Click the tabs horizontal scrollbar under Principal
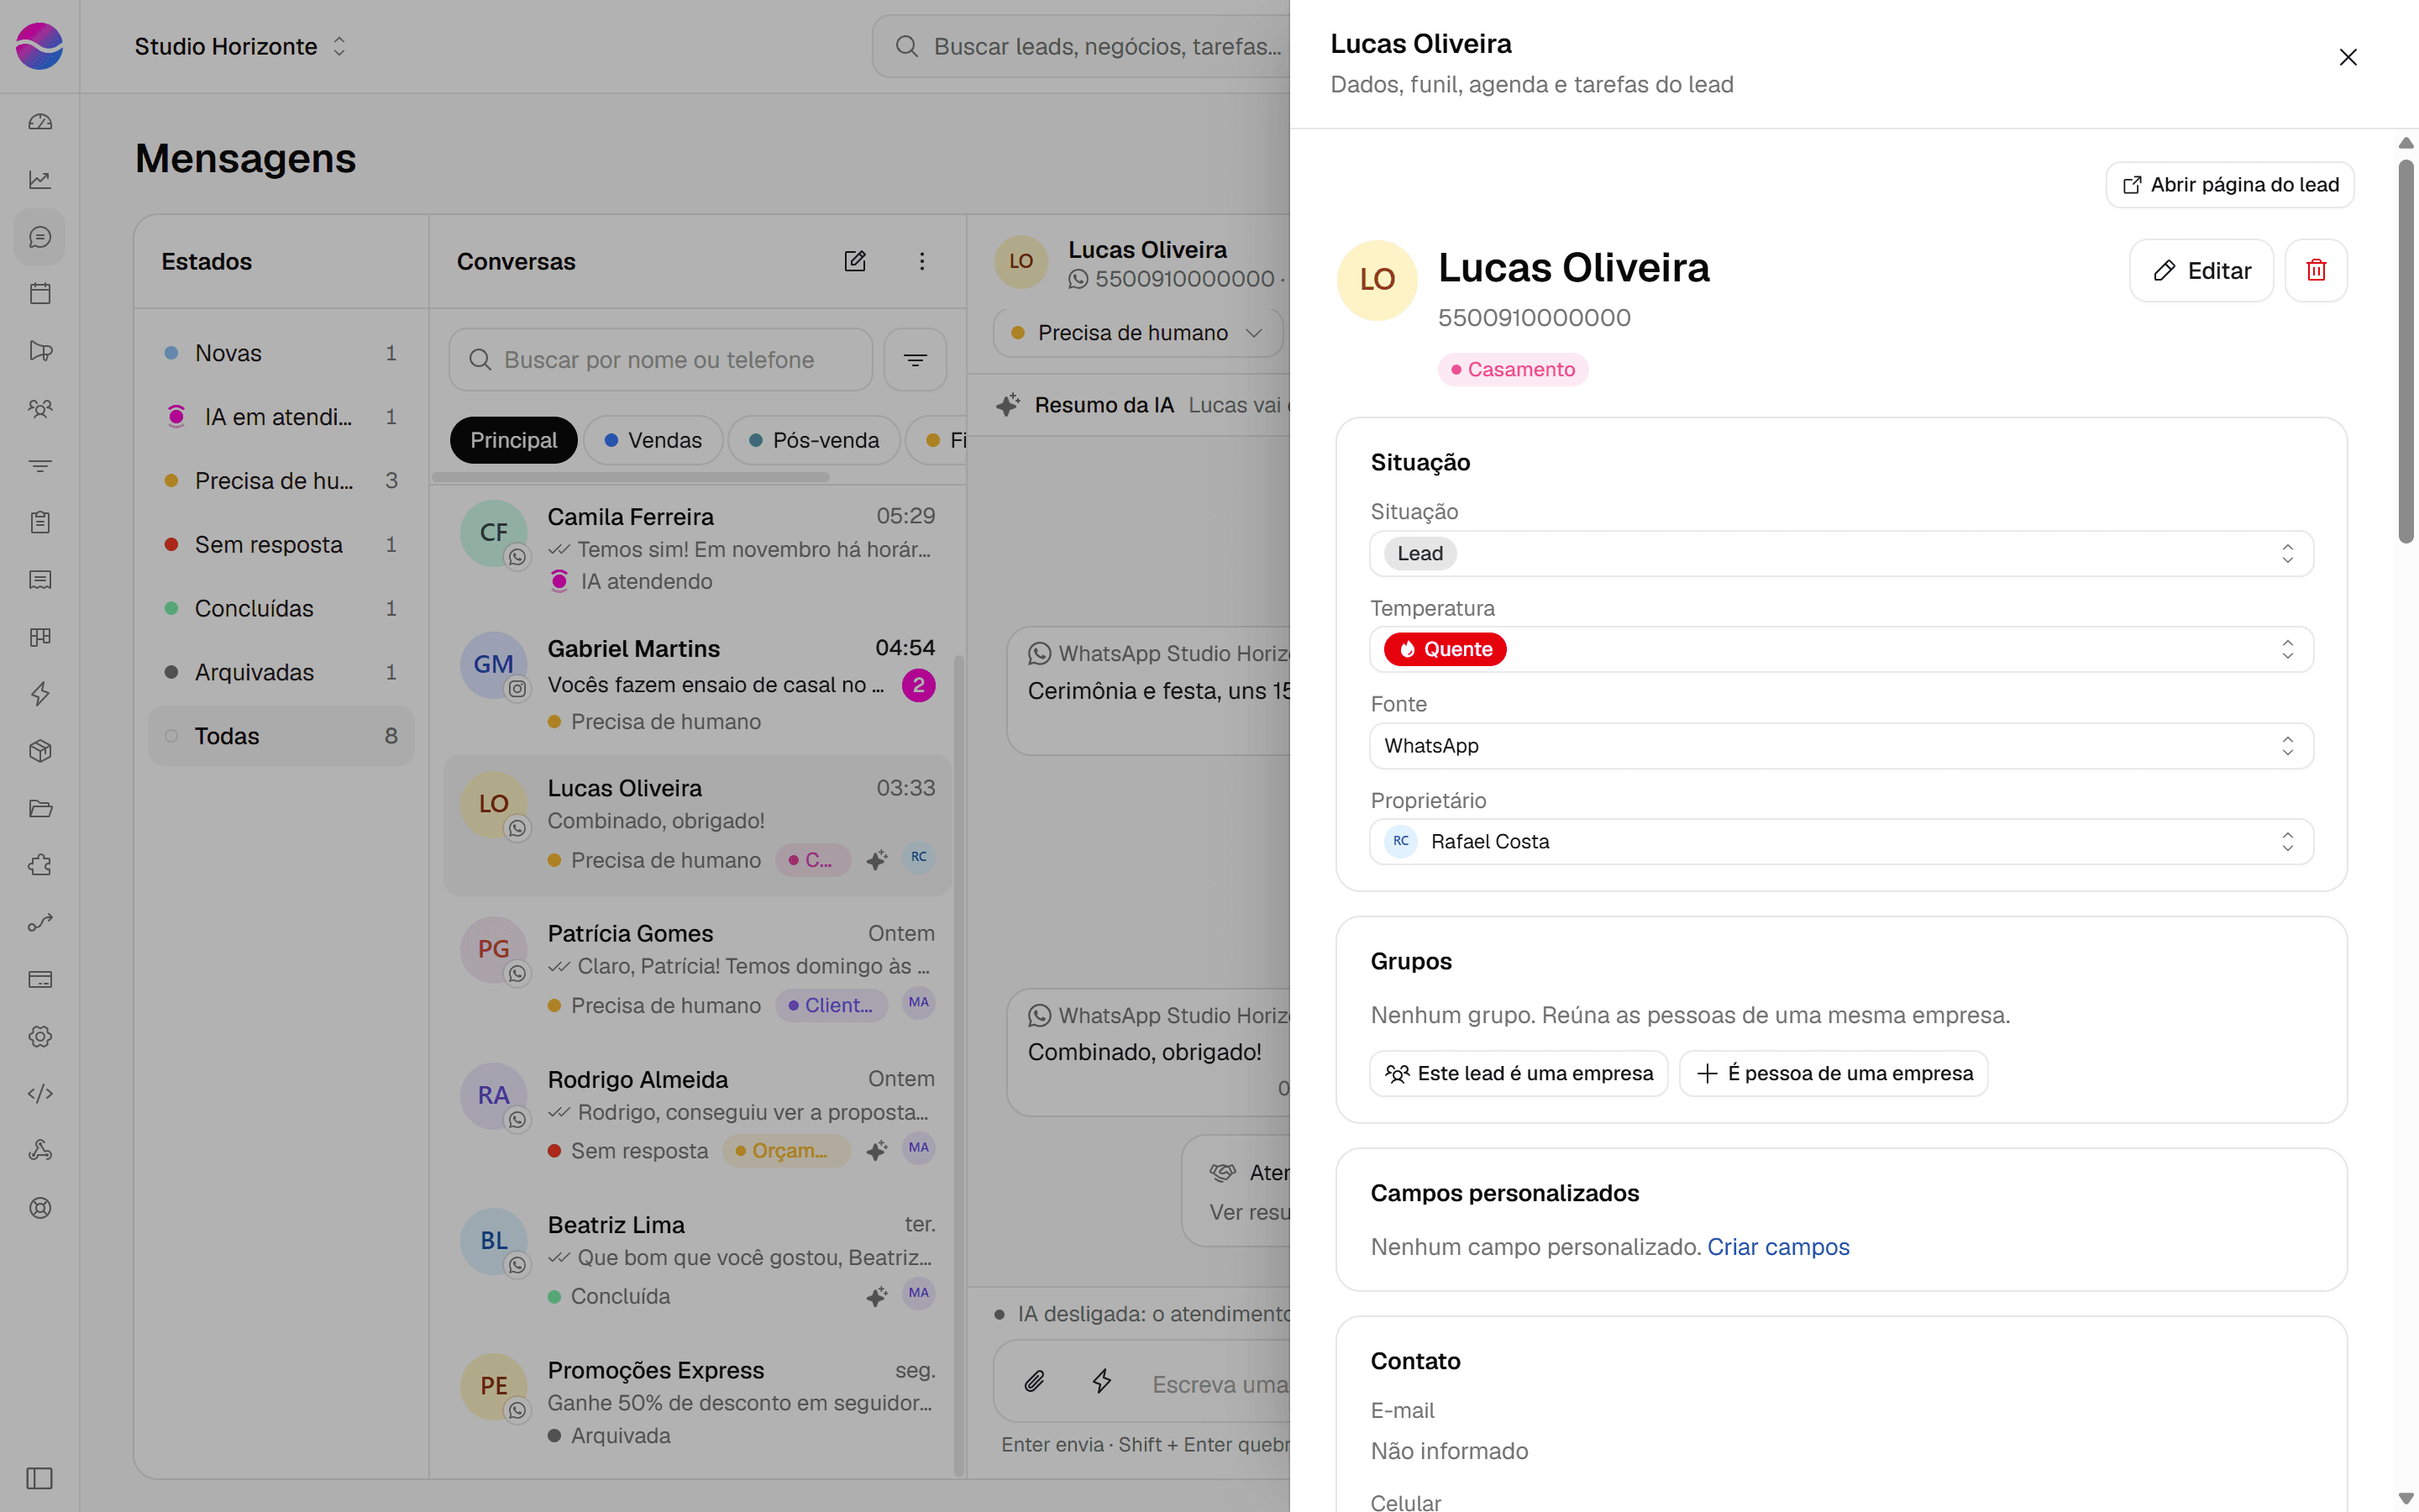The width and height of the screenshot is (2419, 1512). coord(631,477)
